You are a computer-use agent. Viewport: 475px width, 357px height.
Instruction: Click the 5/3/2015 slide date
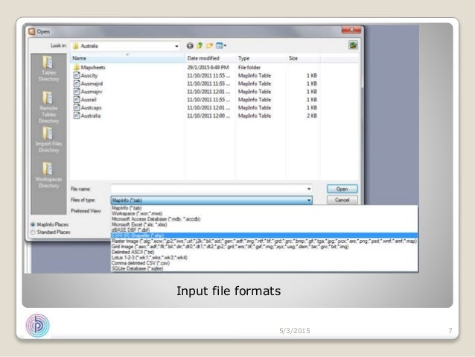click(x=295, y=331)
